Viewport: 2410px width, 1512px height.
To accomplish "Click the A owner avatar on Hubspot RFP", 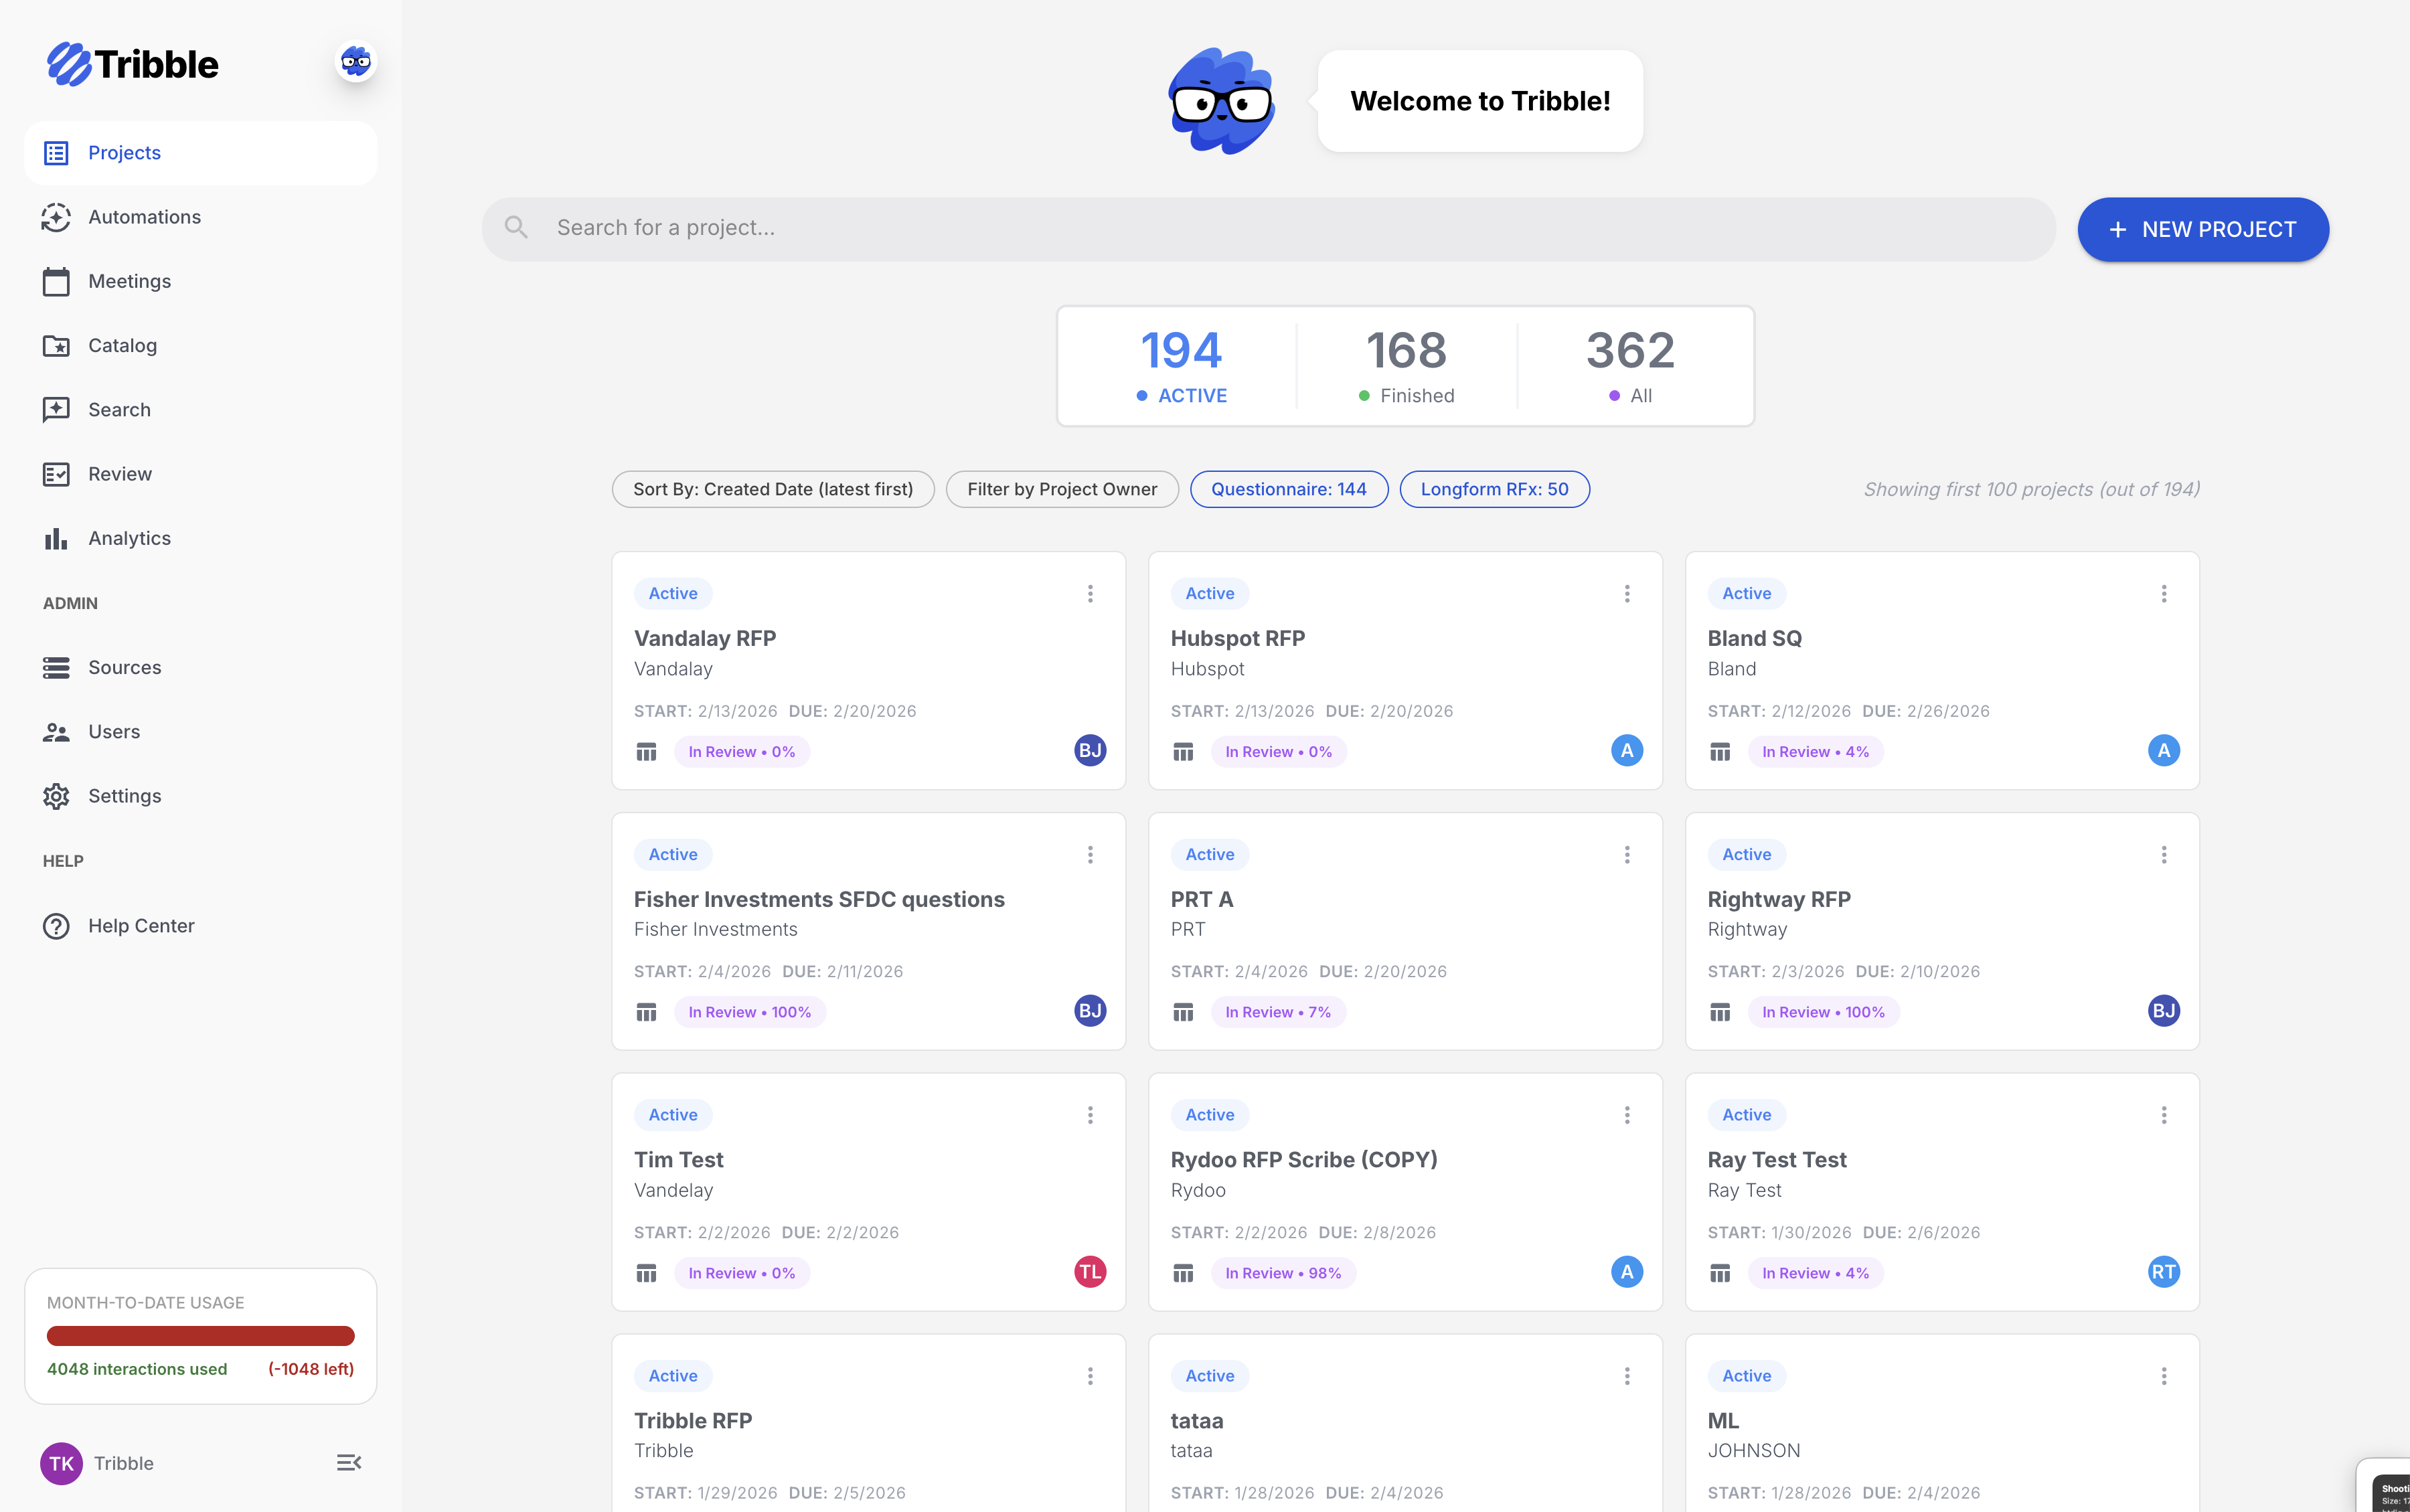I will click(x=1627, y=751).
